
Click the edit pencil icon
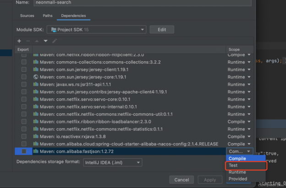tap(55, 41)
